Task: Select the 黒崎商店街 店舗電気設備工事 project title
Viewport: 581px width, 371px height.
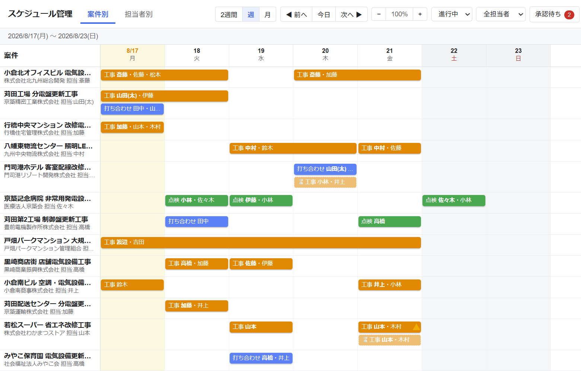Action: [47, 262]
